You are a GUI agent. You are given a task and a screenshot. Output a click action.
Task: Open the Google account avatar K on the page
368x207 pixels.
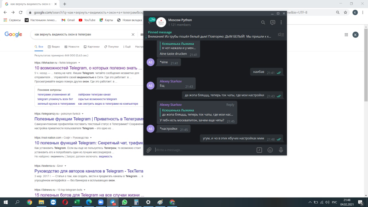[x=356, y=35]
